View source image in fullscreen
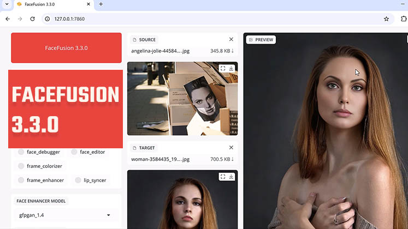Screen dimensions: 408x229 coord(223,68)
